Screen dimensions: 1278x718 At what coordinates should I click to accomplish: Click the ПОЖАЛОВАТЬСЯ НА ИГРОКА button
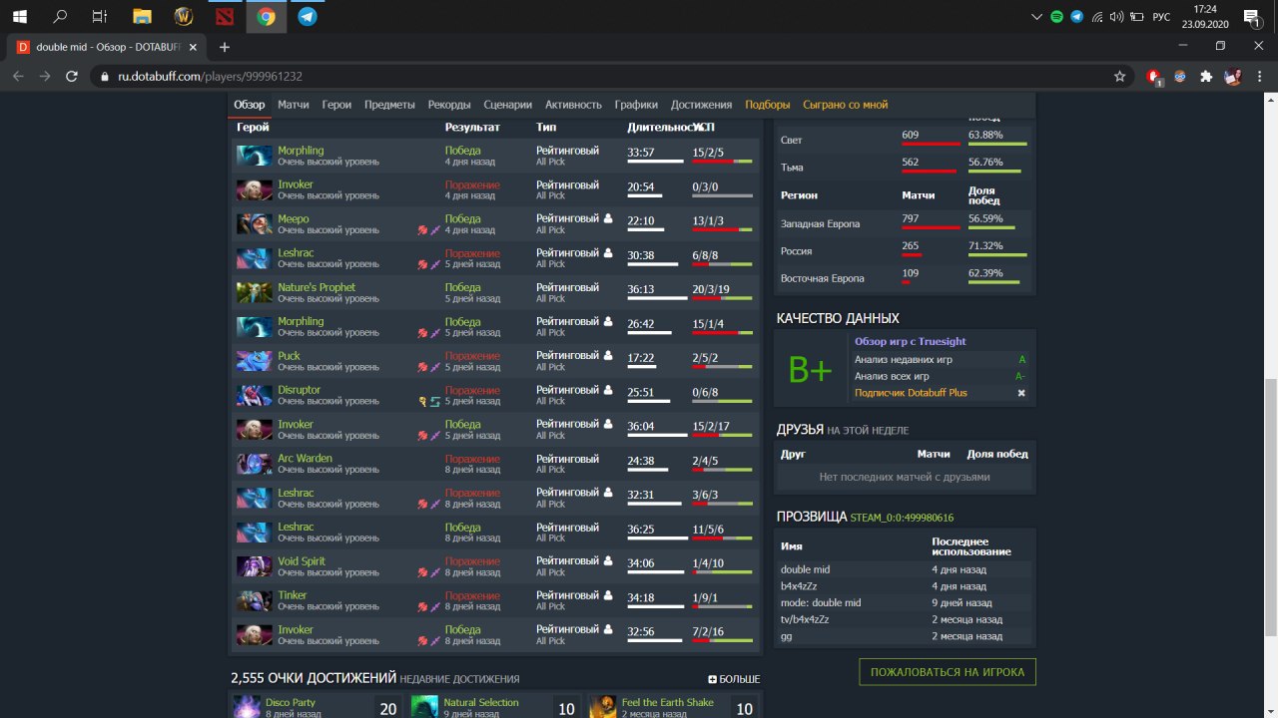(x=948, y=672)
